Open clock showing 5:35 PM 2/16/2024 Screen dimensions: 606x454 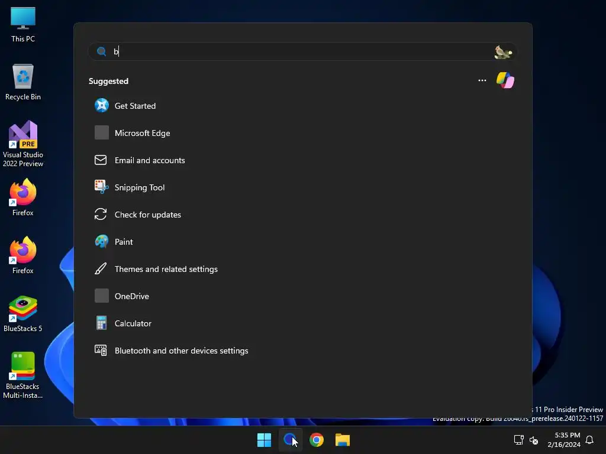pos(564,440)
